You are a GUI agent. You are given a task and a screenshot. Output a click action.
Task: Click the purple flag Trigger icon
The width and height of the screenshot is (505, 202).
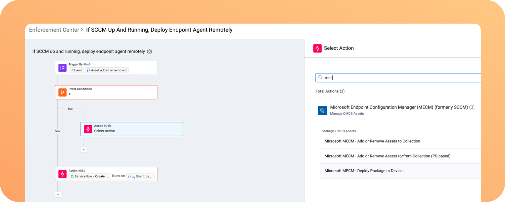(x=62, y=68)
